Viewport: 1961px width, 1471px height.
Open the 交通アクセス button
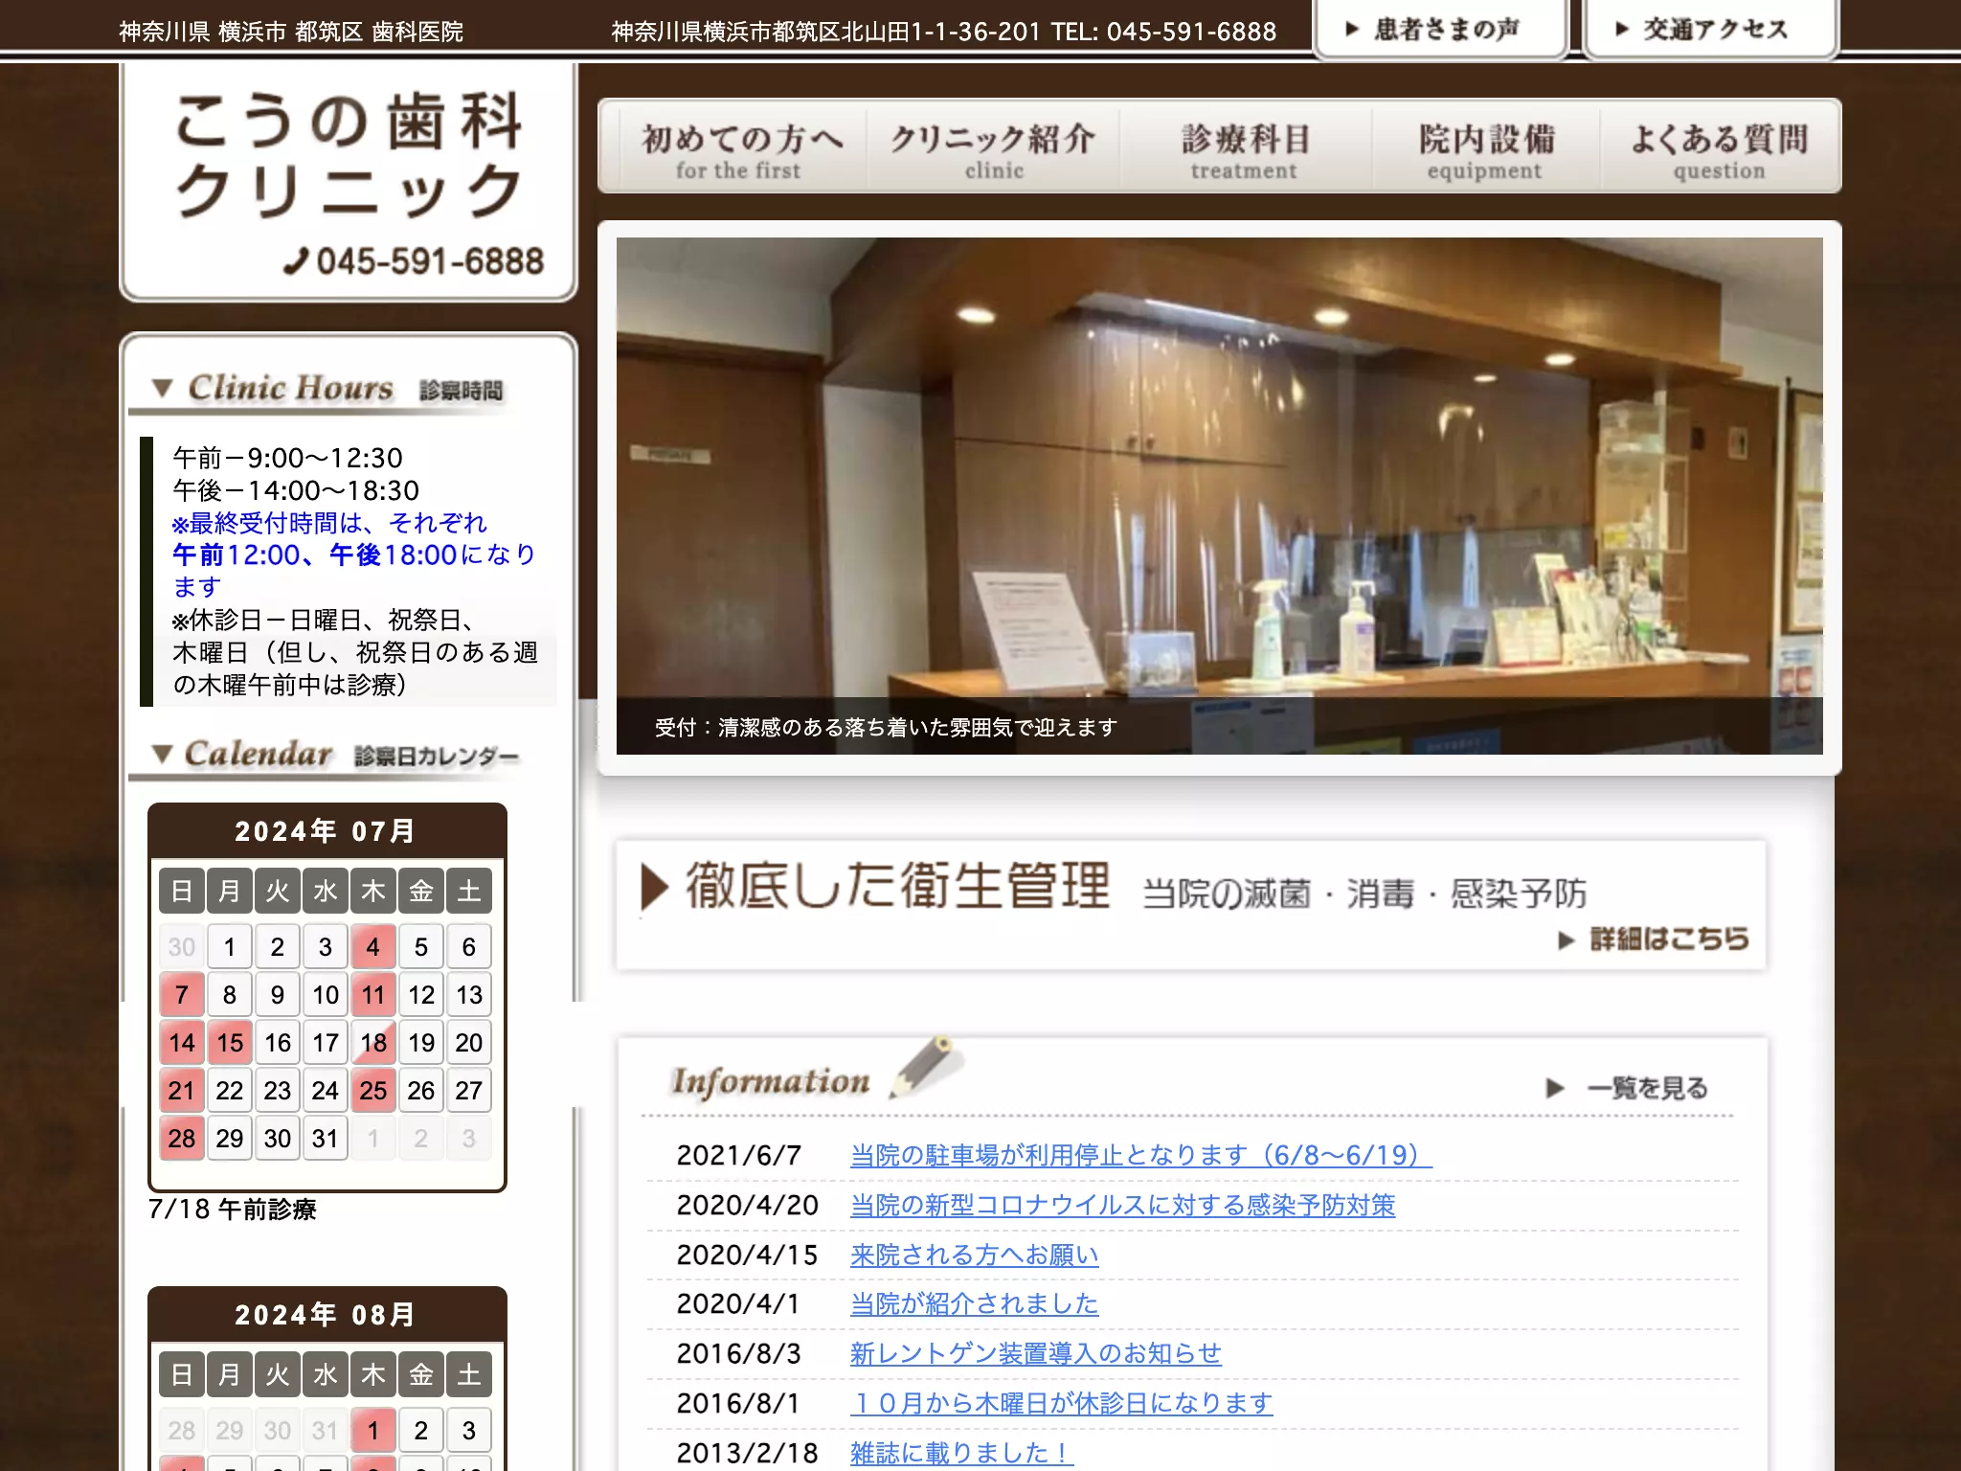tap(1711, 29)
